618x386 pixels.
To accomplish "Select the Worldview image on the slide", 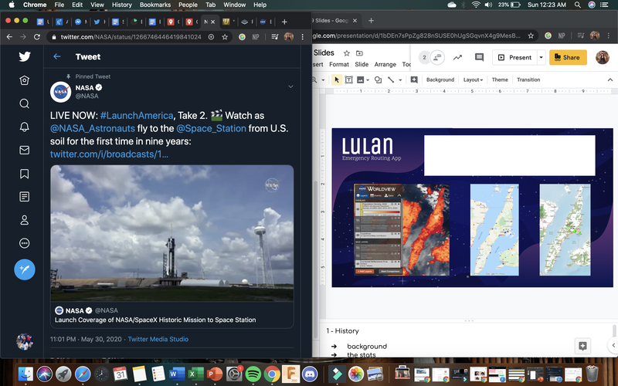I will pyautogui.click(x=402, y=229).
